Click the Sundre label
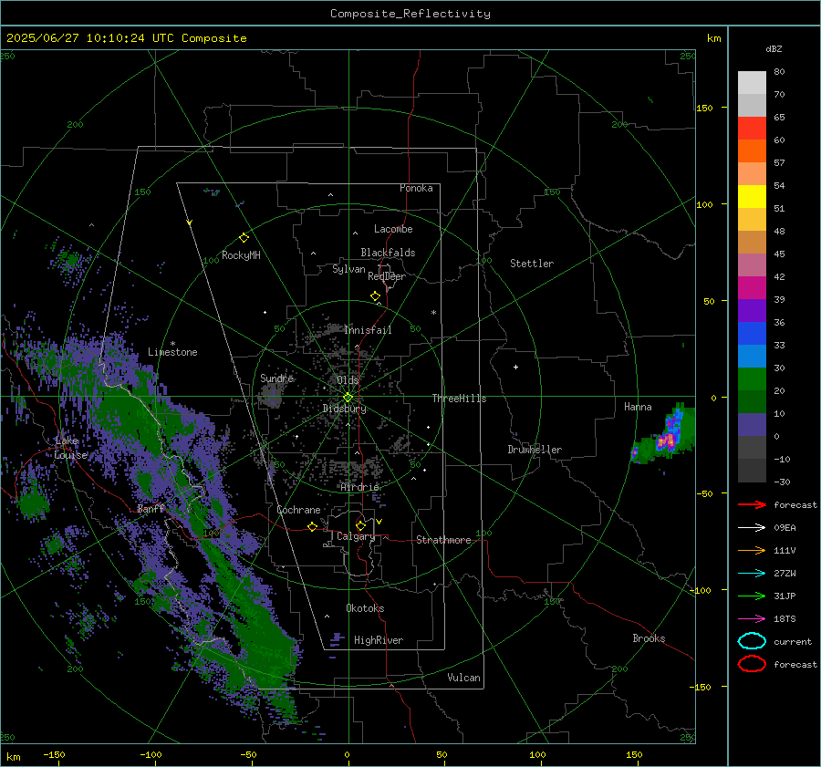Screen dimensions: 821x767 [x=276, y=378]
